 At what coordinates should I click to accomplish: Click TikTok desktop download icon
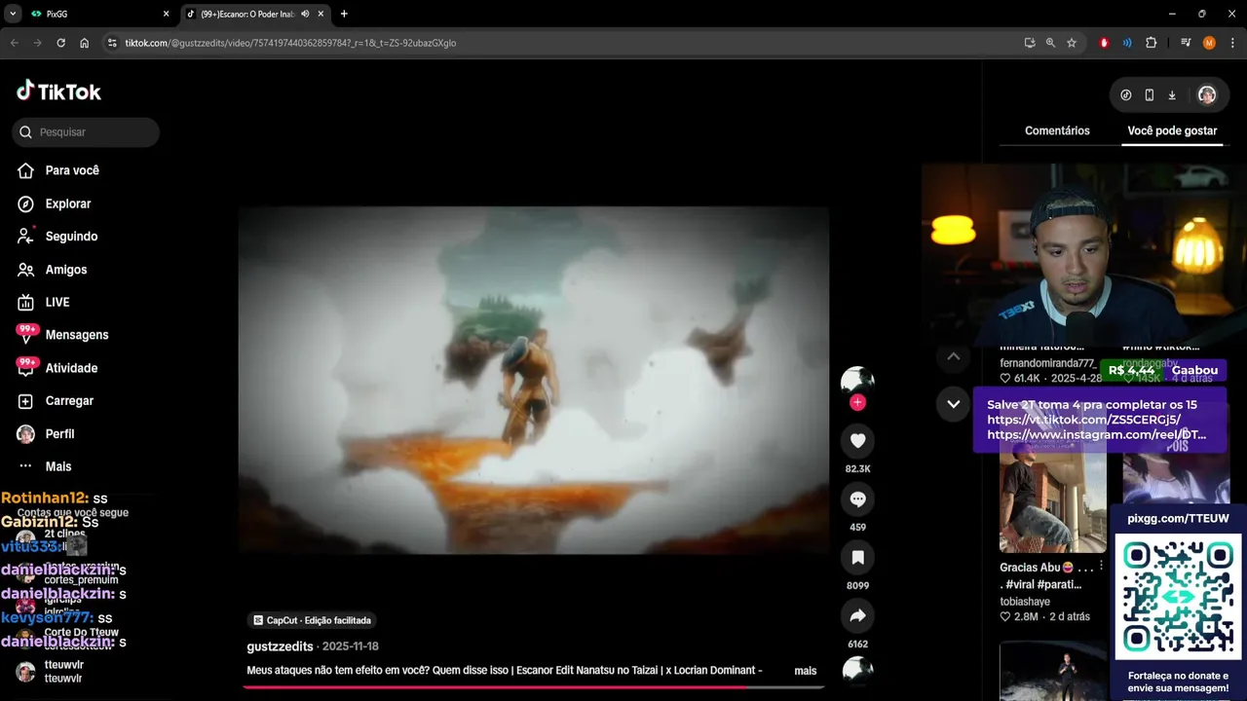[1172, 95]
